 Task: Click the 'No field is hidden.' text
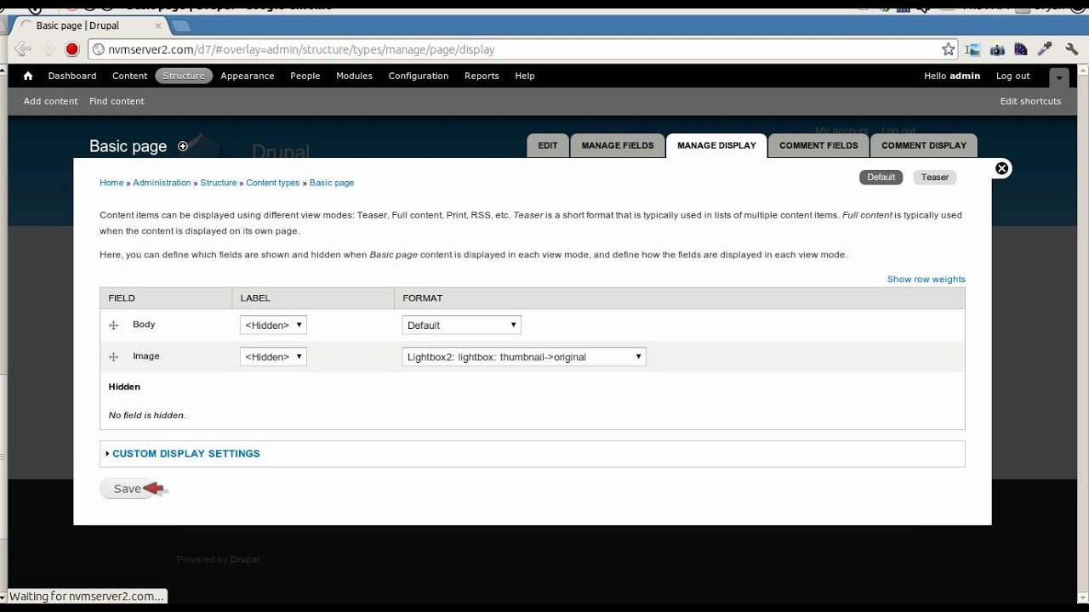click(x=147, y=416)
